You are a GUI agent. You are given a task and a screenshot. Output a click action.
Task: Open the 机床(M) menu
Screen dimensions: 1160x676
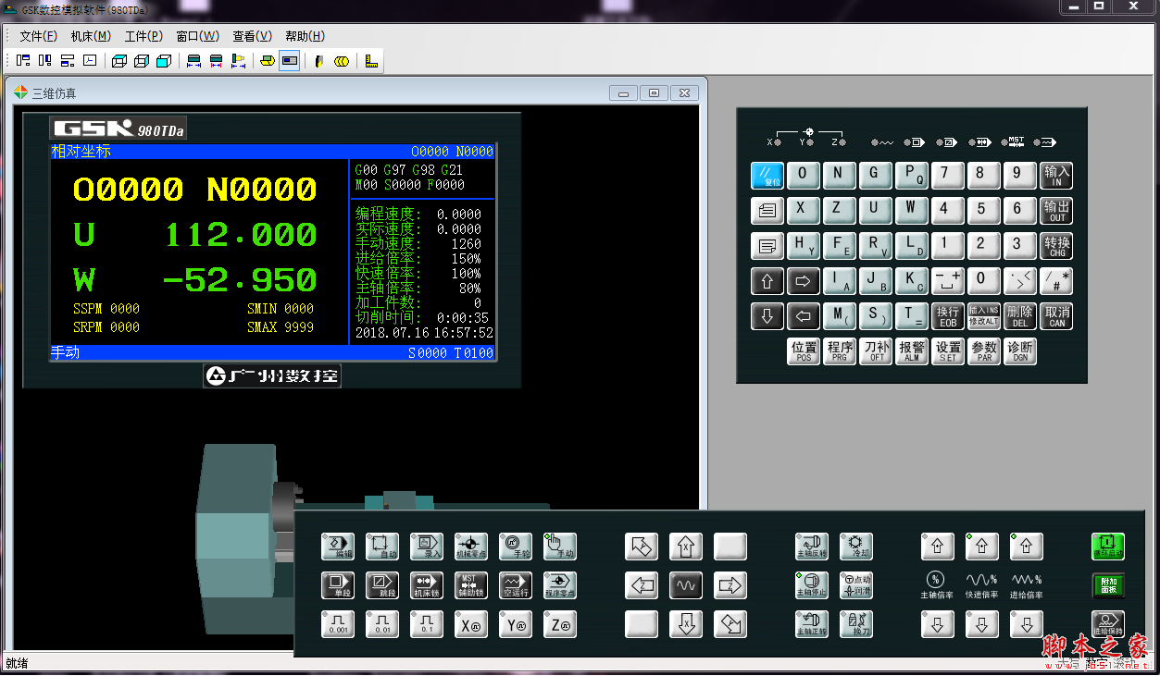point(91,36)
